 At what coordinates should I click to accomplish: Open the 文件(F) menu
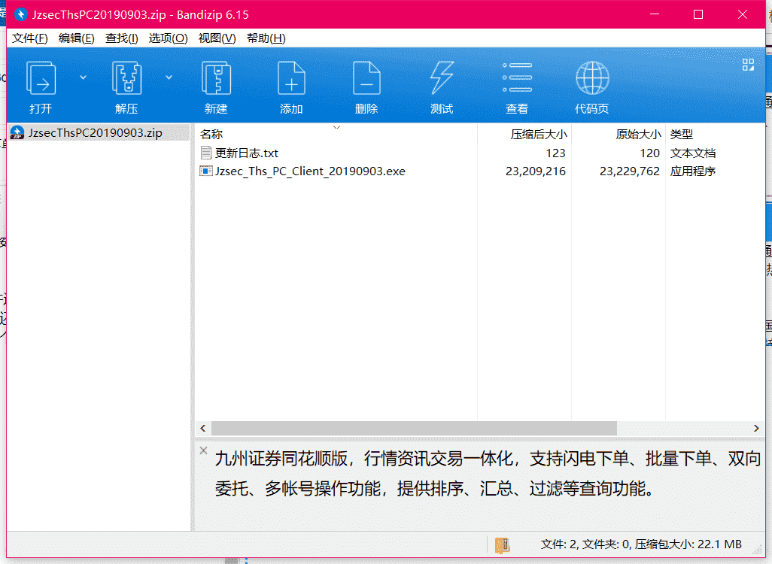tap(29, 38)
